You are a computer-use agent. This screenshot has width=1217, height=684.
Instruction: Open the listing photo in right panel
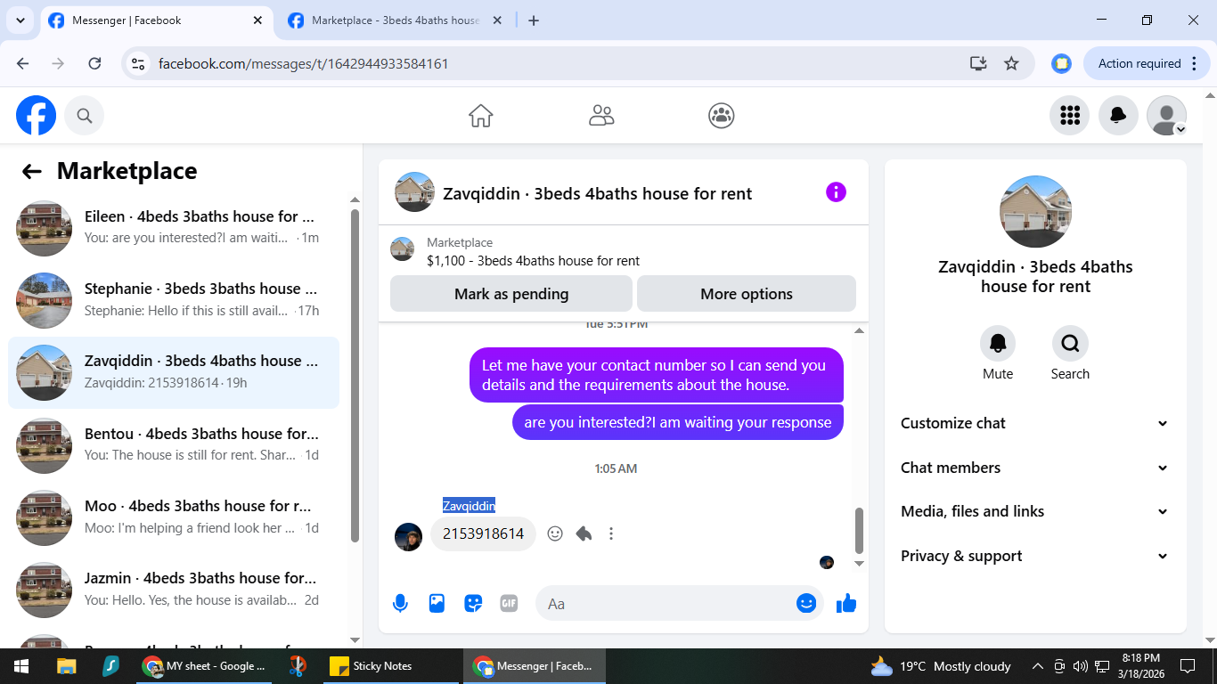[x=1035, y=212]
